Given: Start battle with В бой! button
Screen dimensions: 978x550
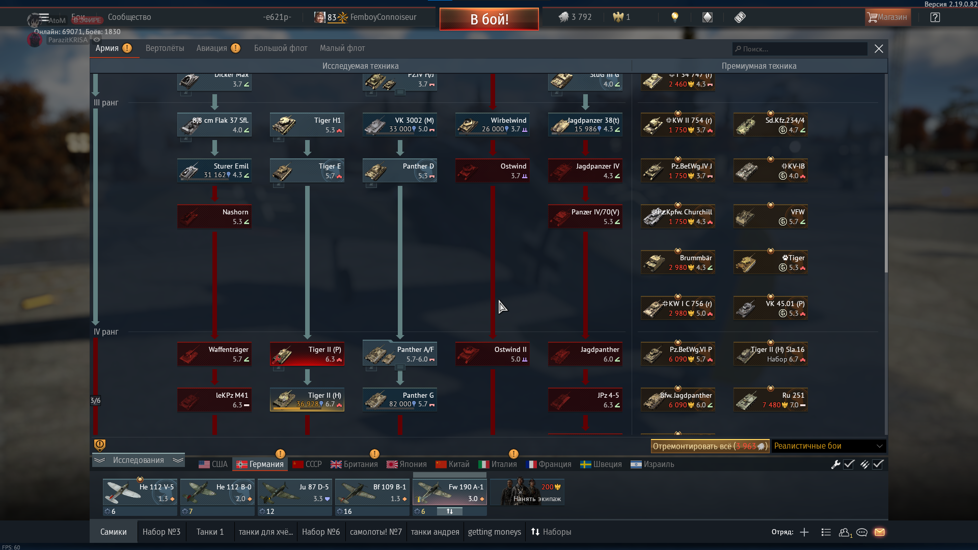Looking at the screenshot, I should pyautogui.click(x=489, y=19).
